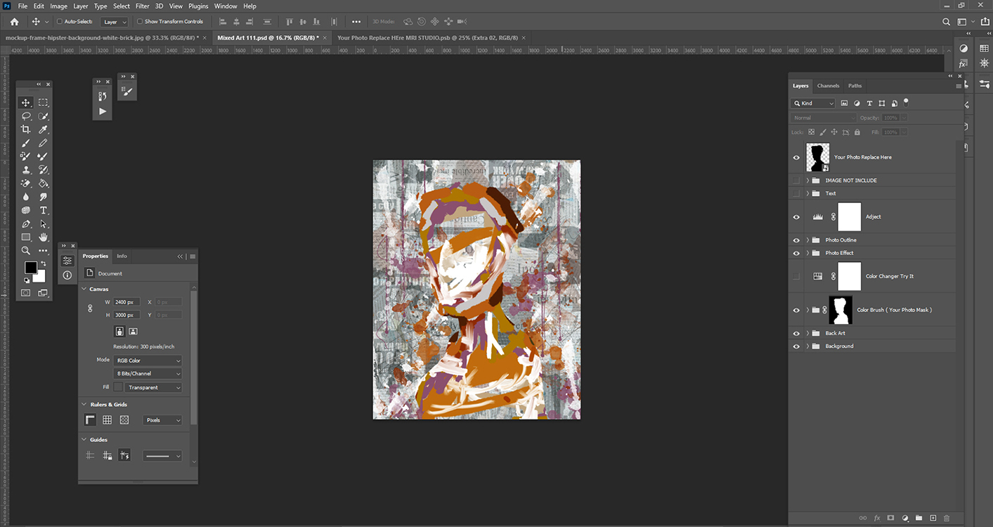Open the Kind filter dropdown
The image size is (993, 527).
tap(814, 103)
